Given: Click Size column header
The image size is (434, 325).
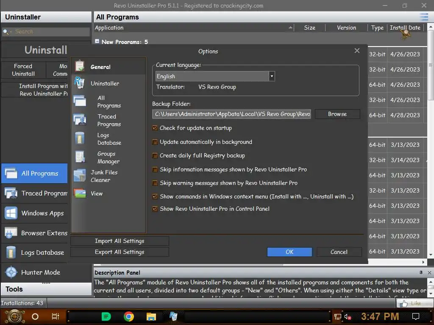Looking at the screenshot, I should 310,28.
